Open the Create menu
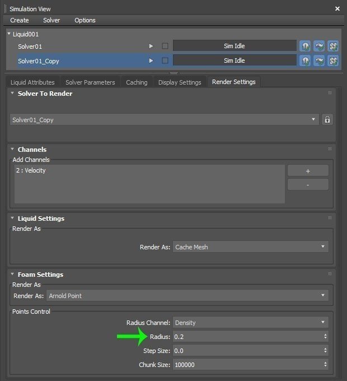The image size is (347, 381). 20,20
